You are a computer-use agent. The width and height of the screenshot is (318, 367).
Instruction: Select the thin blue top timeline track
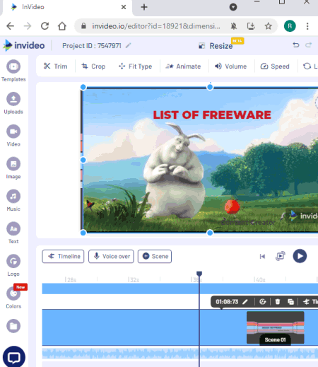point(180,289)
